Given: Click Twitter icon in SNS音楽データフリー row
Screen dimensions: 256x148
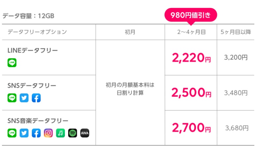Looking at the screenshot, I should (x=24, y=133).
